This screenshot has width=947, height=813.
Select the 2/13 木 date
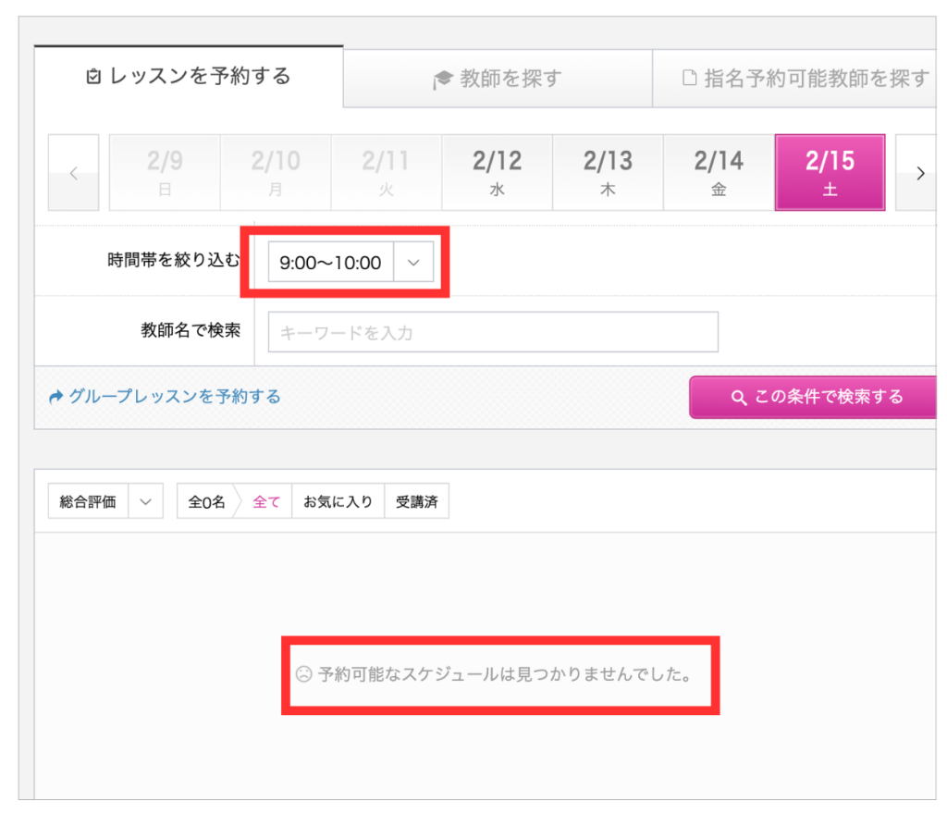[609, 173]
